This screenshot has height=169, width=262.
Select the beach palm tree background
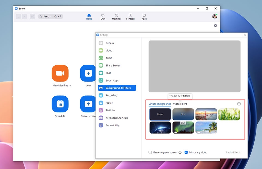pyautogui.click(x=206, y=128)
